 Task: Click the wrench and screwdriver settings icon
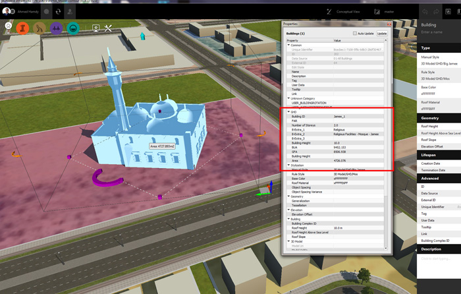[x=109, y=28]
